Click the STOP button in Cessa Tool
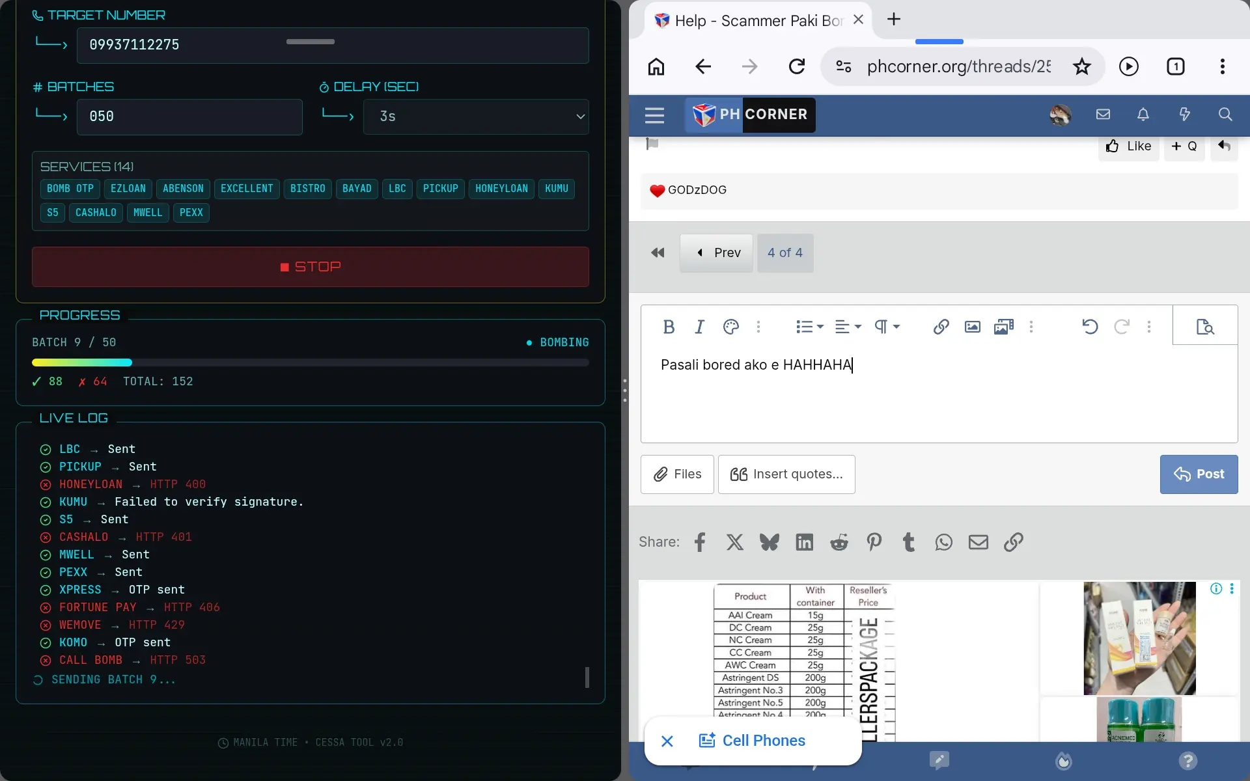The width and height of the screenshot is (1250, 781). [311, 267]
